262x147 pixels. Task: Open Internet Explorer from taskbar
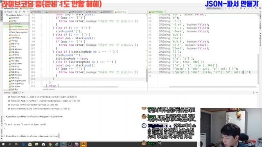(56, 144)
